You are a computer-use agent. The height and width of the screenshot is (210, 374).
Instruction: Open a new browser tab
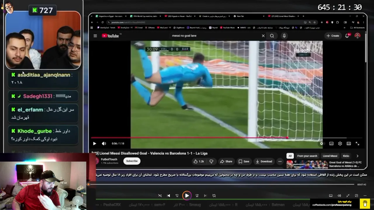303,16
